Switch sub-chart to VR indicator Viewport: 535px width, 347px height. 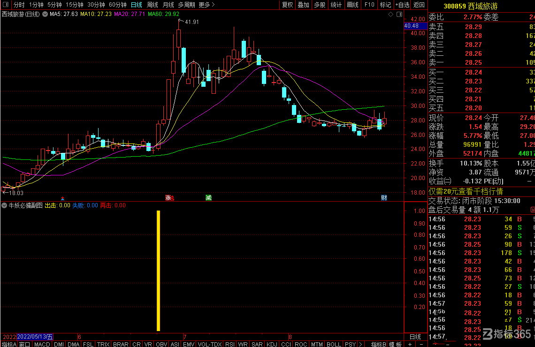click(148, 344)
